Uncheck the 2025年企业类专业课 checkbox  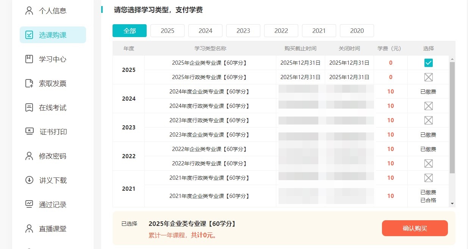point(428,63)
